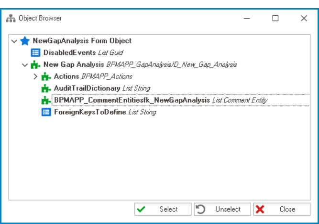319x224 pixels.
Task: Click the DisabledEvents blue list icon
Action: (35, 53)
